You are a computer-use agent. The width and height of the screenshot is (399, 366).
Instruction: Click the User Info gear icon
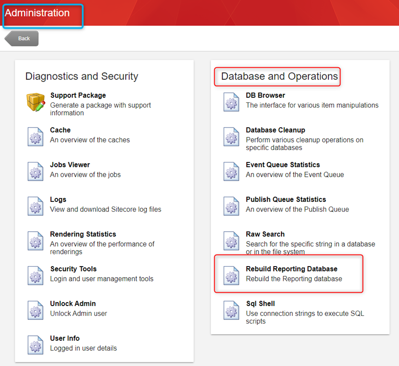coord(35,345)
